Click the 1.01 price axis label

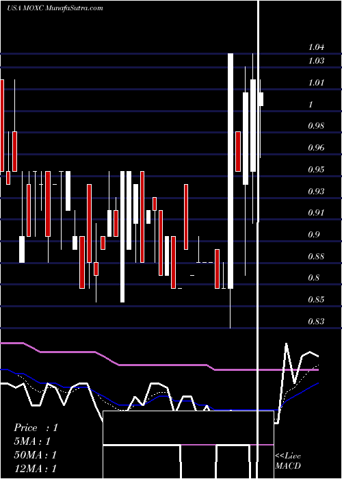[316, 83]
